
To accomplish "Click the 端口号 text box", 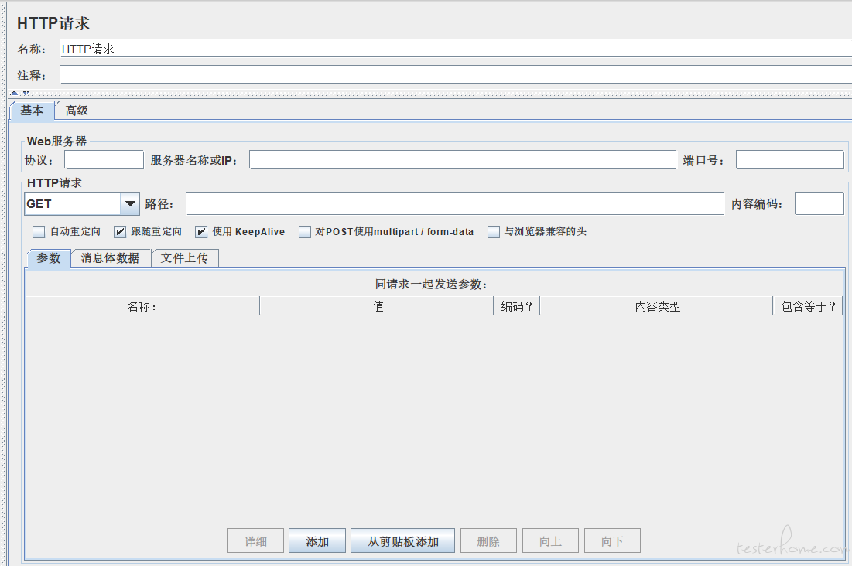I will [x=789, y=160].
